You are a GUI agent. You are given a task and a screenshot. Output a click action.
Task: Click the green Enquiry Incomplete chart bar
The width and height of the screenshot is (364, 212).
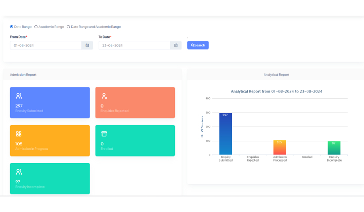[334, 148]
